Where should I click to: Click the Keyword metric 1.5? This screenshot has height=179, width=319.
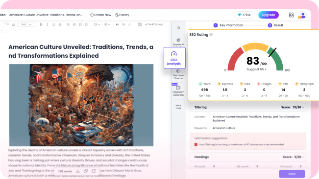225,89
